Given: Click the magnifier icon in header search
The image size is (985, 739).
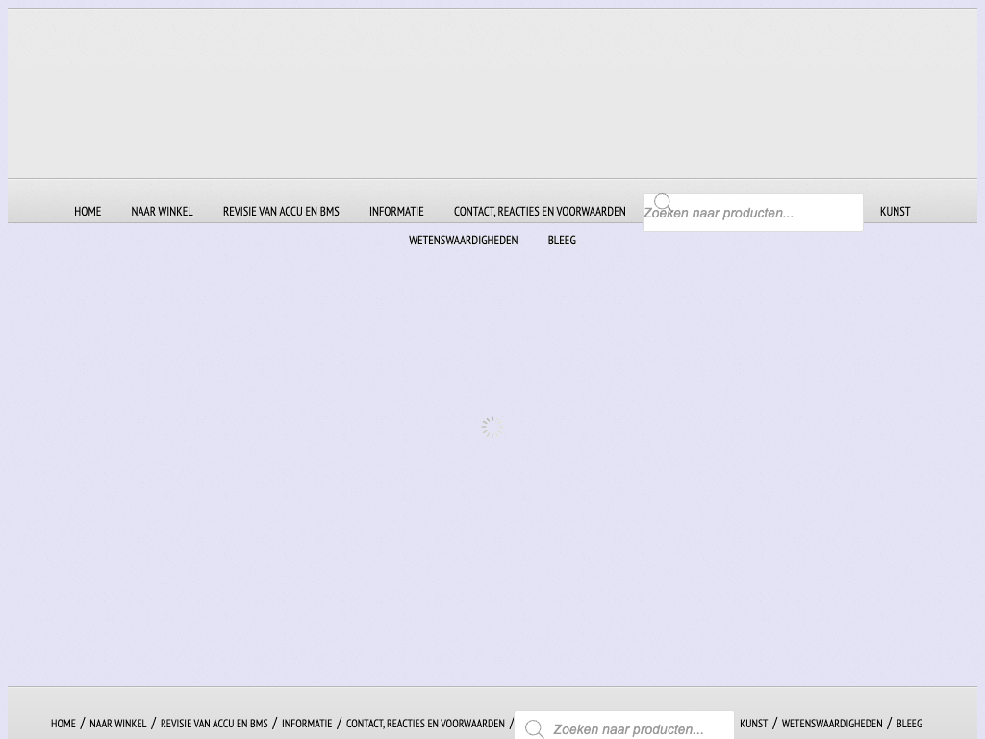Looking at the screenshot, I should (662, 202).
